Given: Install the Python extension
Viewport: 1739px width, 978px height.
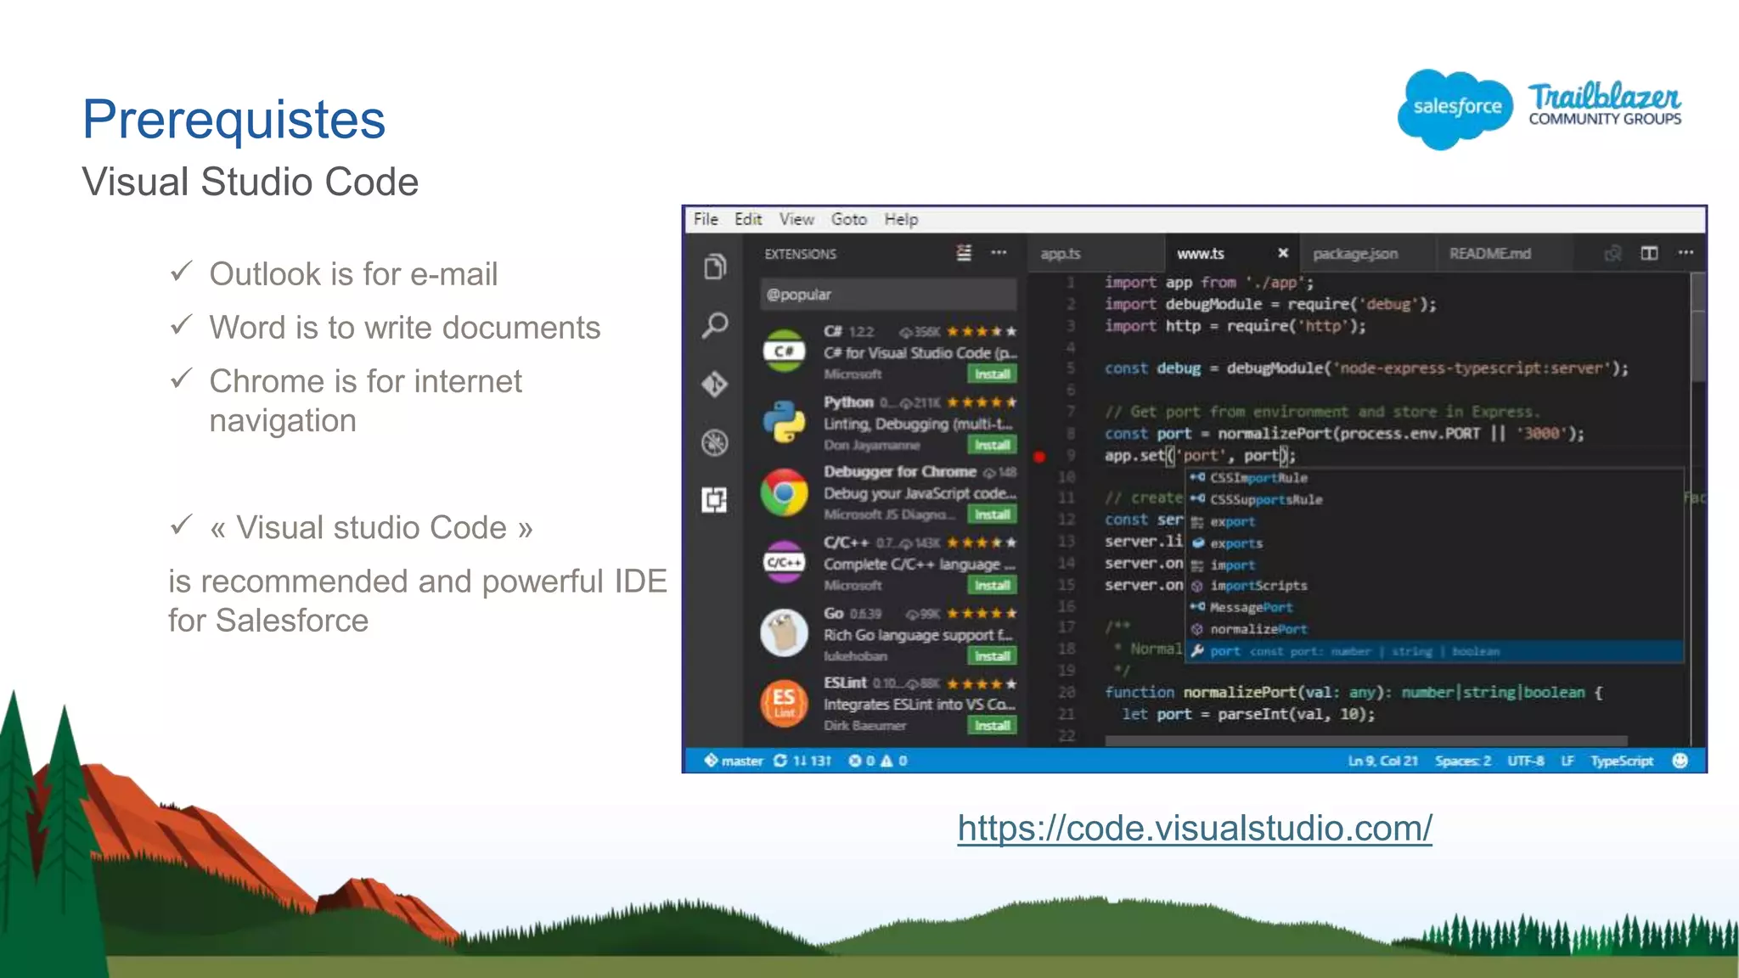Looking at the screenshot, I should pyautogui.click(x=992, y=445).
